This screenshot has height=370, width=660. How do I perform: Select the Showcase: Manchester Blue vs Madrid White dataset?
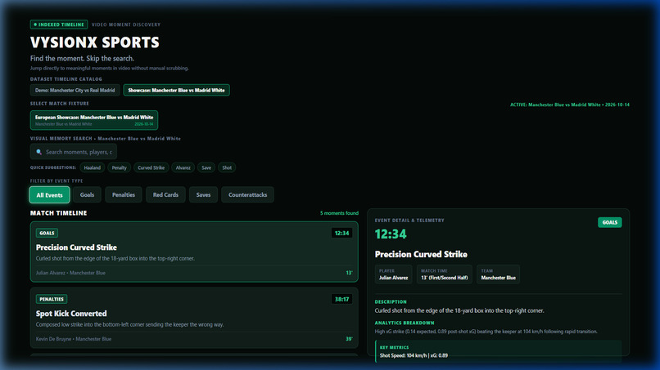tap(176, 91)
